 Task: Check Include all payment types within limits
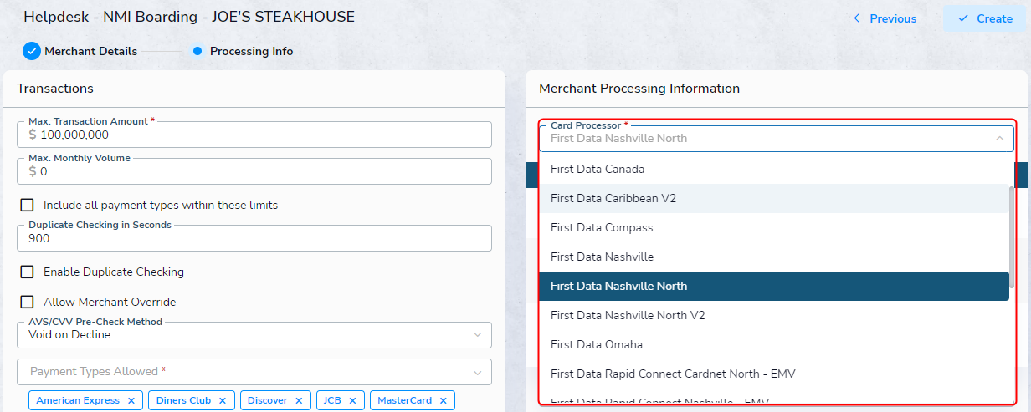28,205
